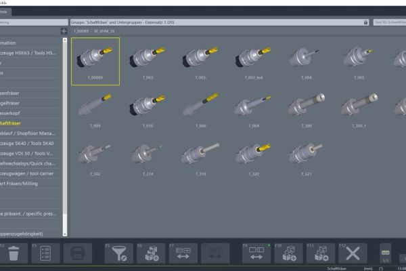Select the T_00089 tool thumbnail
Screen dimensions: 406x271
[x=95, y=61]
